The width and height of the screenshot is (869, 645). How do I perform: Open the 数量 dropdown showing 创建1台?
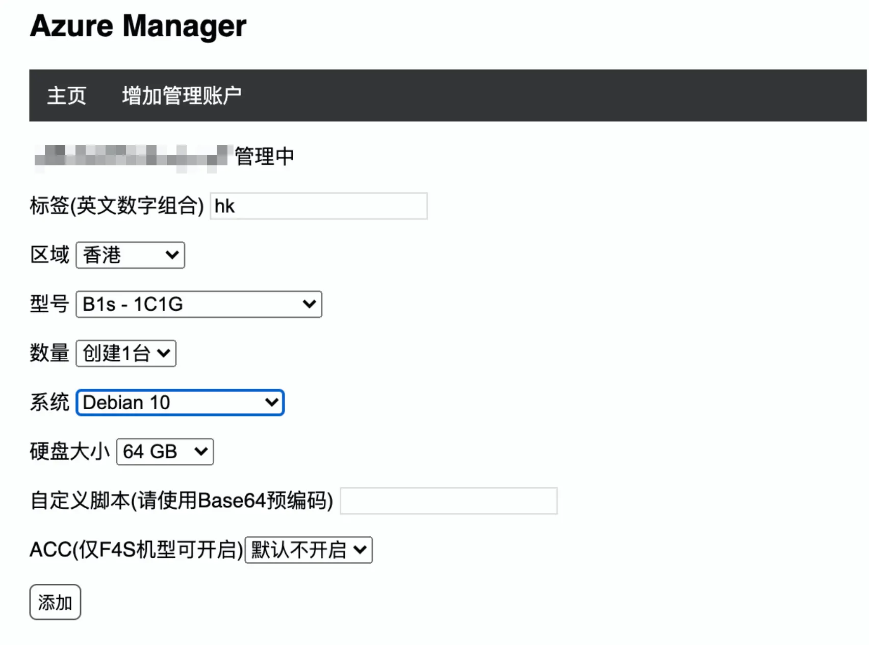(x=126, y=353)
